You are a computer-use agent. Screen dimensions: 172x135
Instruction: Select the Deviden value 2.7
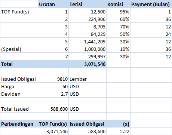53,94
